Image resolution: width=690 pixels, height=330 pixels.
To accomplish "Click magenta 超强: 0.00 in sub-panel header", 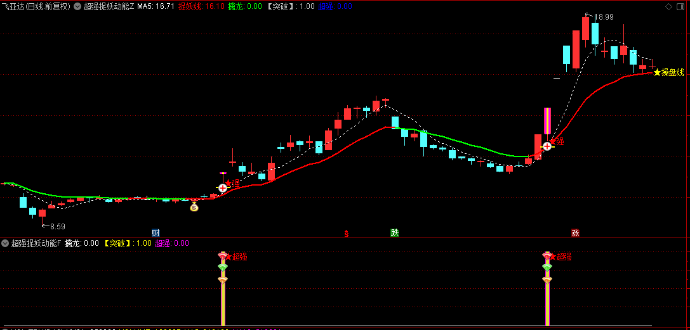I will (x=171, y=243).
